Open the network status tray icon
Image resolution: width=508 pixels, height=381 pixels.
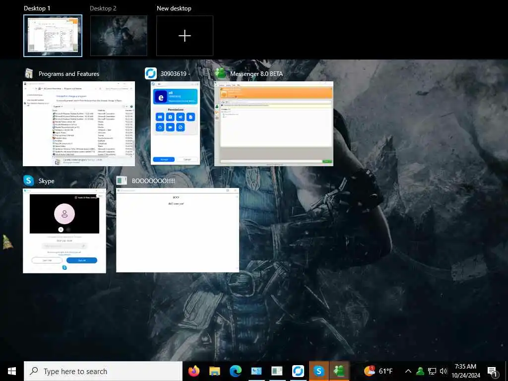[432, 371]
